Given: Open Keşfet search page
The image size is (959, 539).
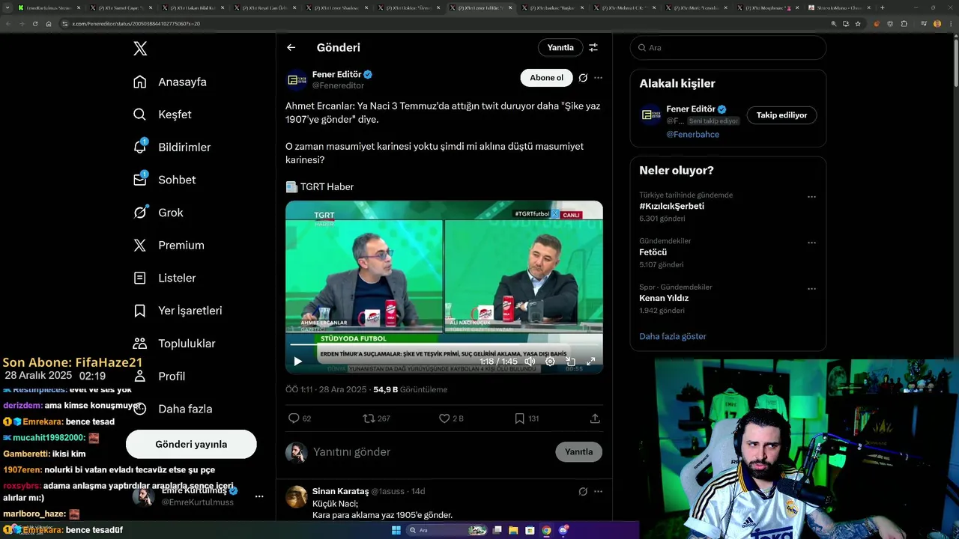Looking at the screenshot, I should click(163, 115).
